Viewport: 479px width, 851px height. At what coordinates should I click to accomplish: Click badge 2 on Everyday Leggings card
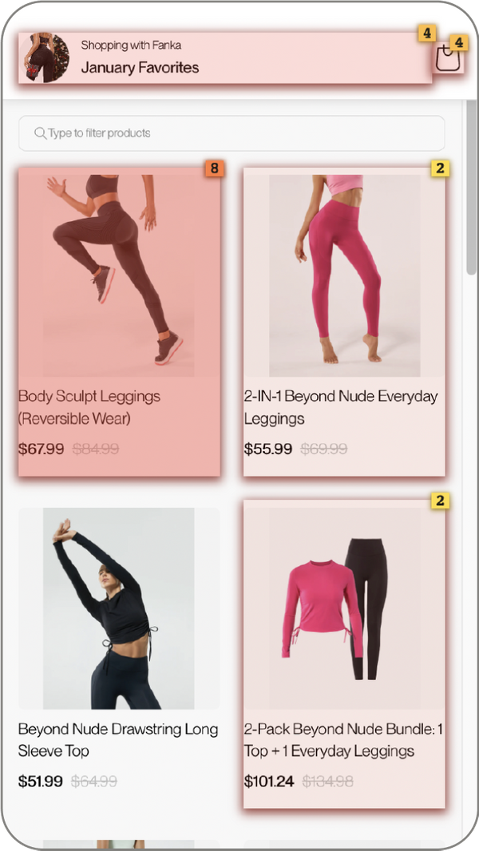(440, 168)
